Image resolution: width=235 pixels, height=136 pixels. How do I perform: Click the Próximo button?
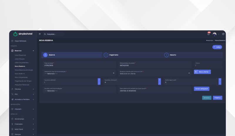point(218,98)
